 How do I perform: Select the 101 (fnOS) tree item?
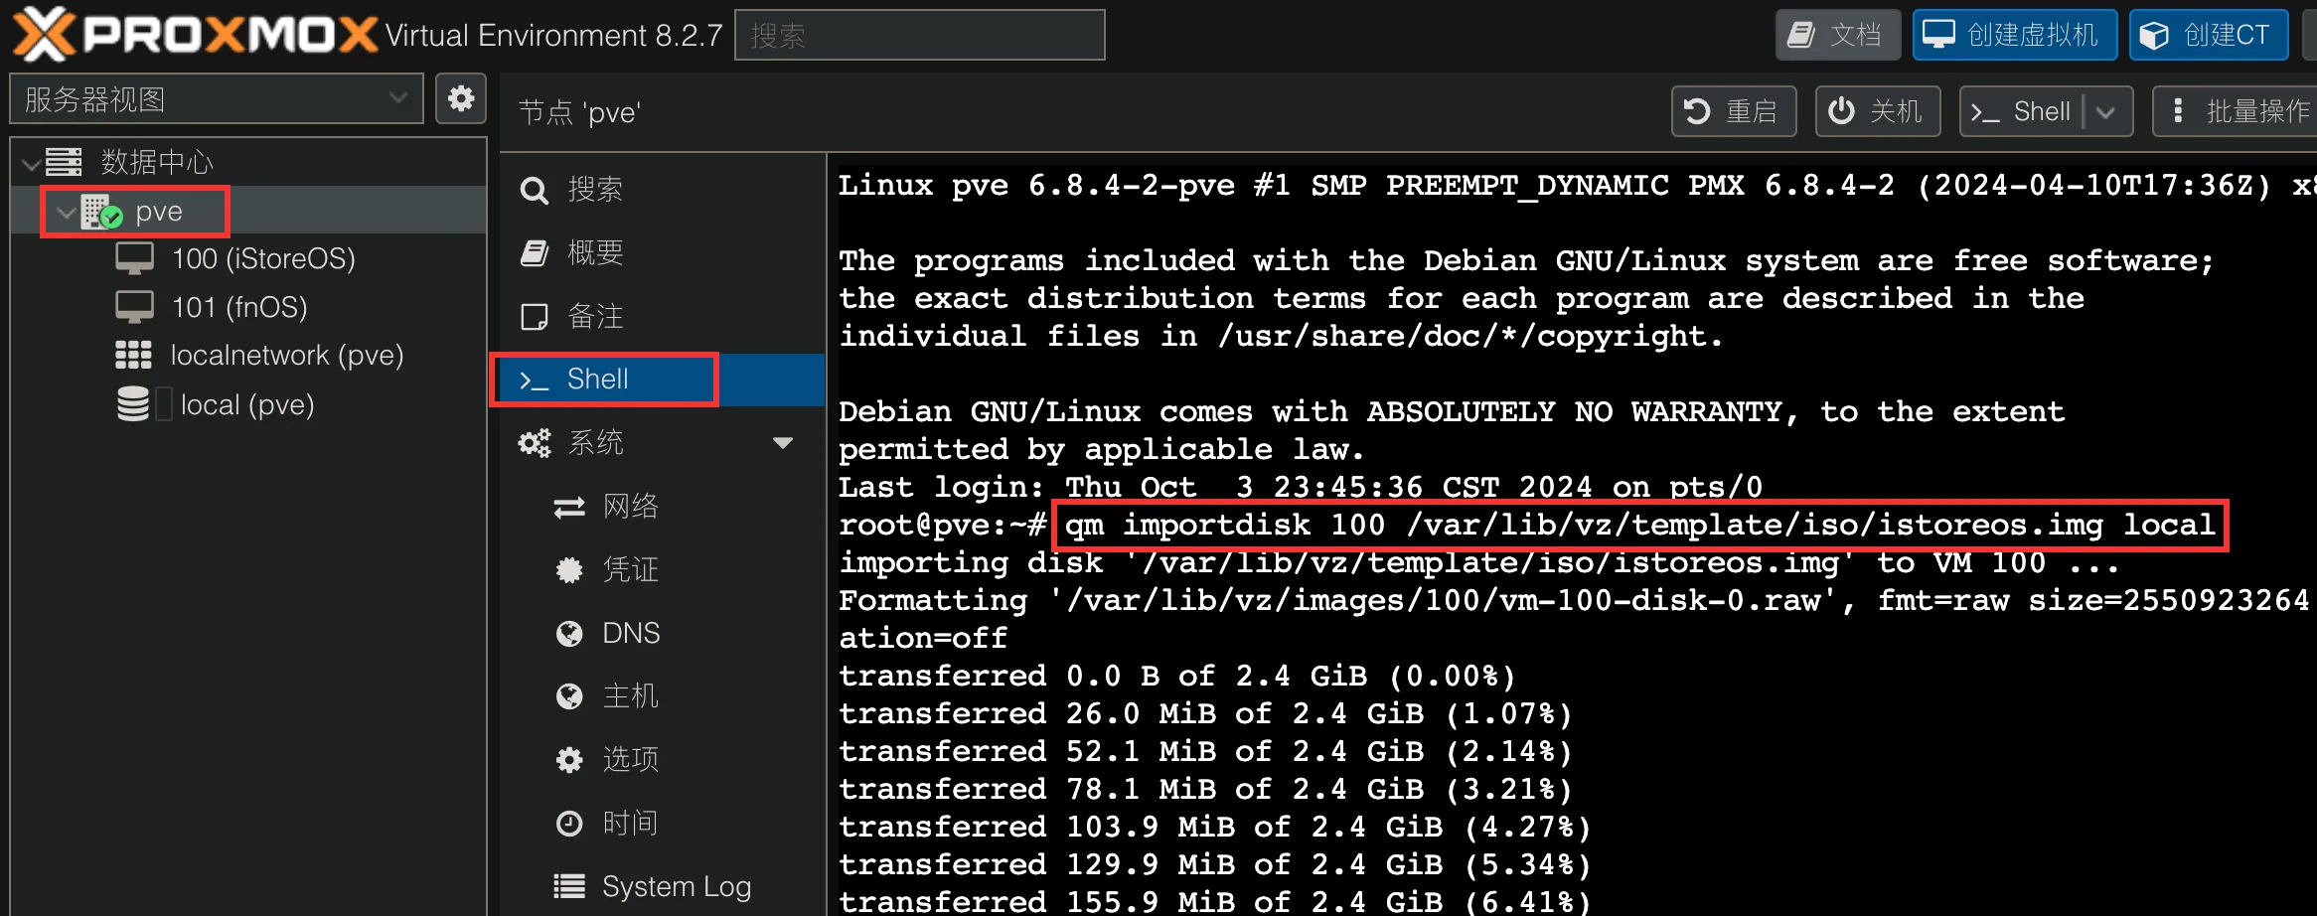point(248,307)
